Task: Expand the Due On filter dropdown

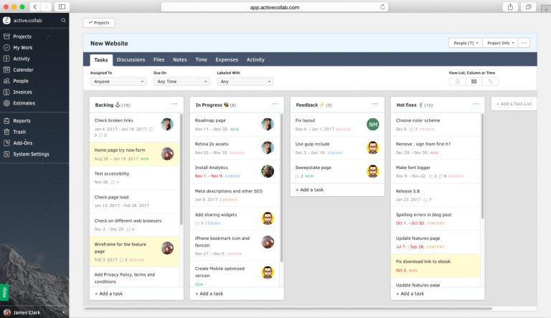Action: click(x=182, y=82)
